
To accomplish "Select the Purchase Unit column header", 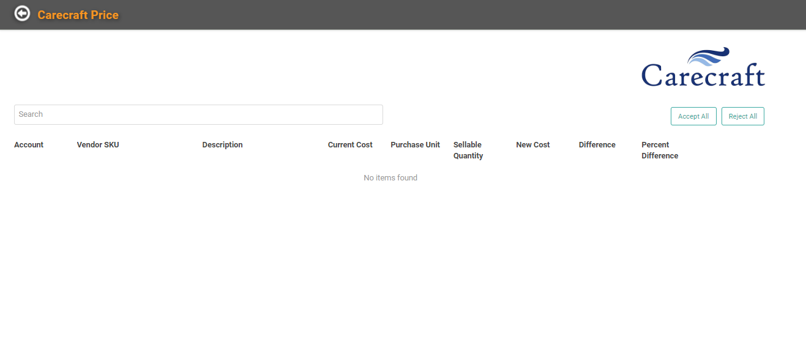I will pyautogui.click(x=416, y=145).
